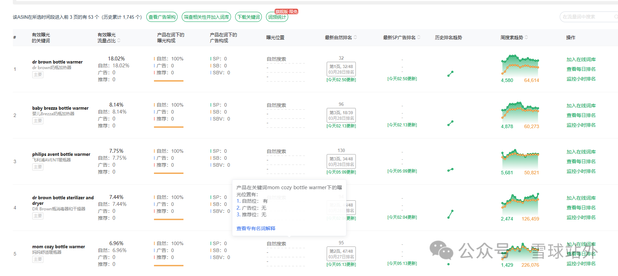The image size is (618, 276).
Task: Click exposure share bar for 7.75% row
Action: 169,173
